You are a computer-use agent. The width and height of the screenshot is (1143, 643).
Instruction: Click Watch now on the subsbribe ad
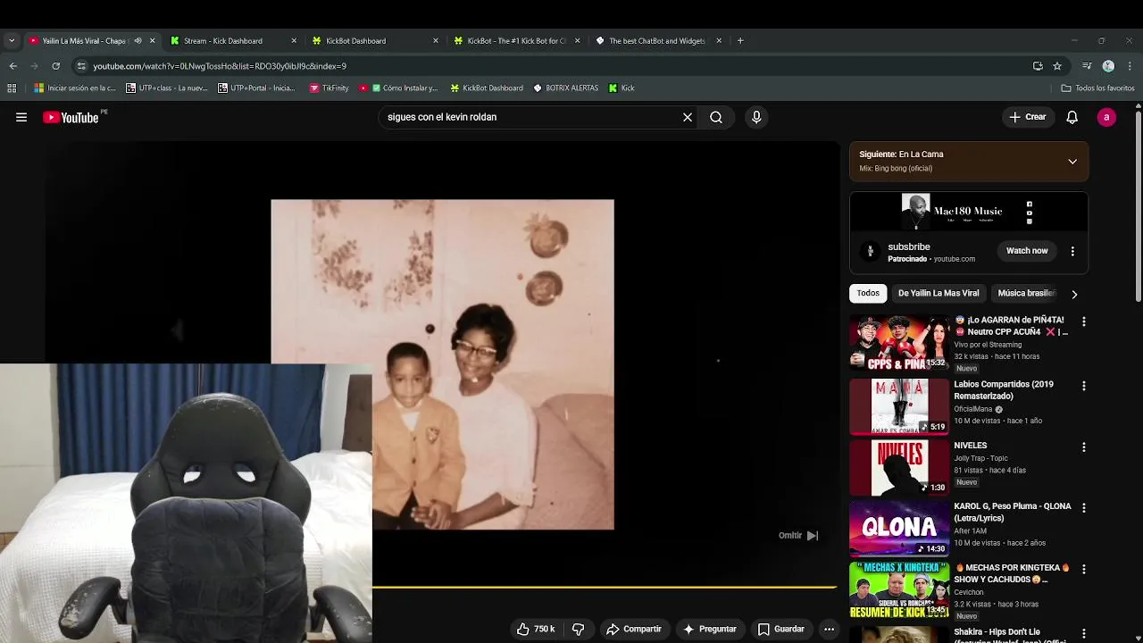(x=1027, y=251)
